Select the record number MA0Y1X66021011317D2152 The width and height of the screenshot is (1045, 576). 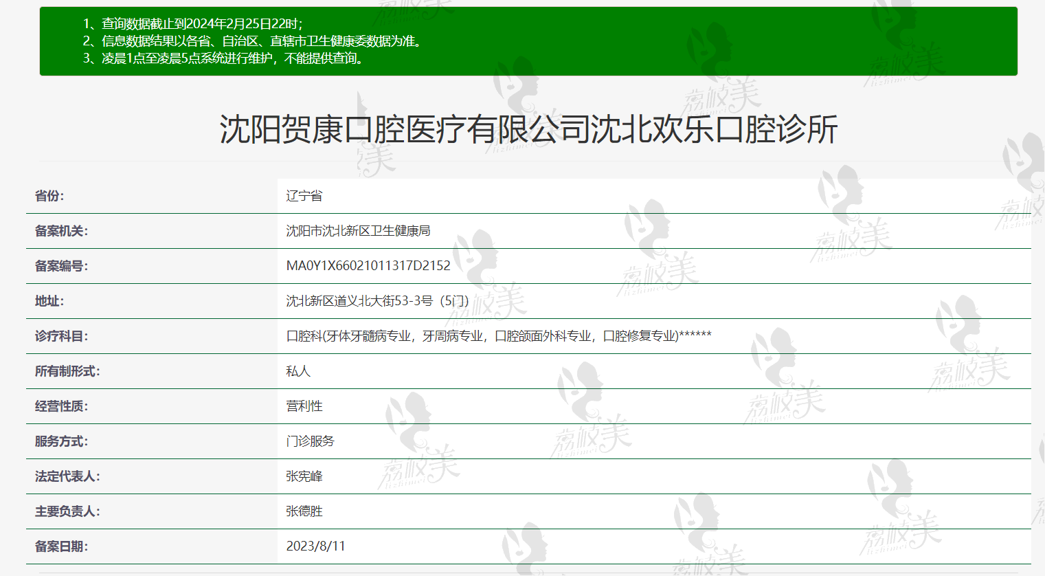click(368, 266)
